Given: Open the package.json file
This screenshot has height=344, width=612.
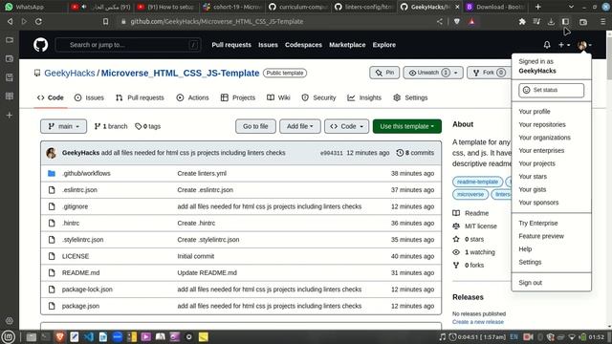Looking at the screenshot, I should click(x=80, y=306).
